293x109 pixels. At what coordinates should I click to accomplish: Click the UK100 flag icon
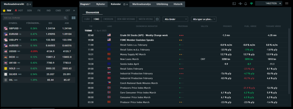point(6,63)
